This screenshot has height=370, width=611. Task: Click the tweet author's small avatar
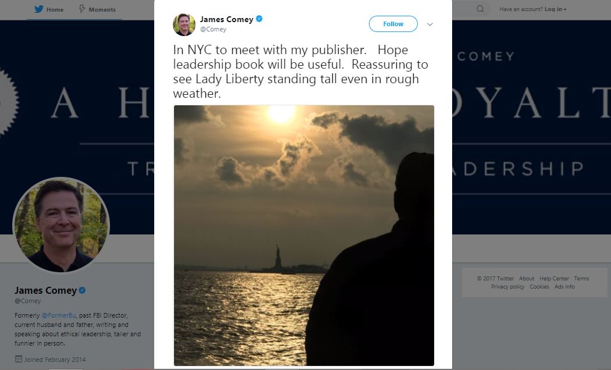[x=184, y=24]
